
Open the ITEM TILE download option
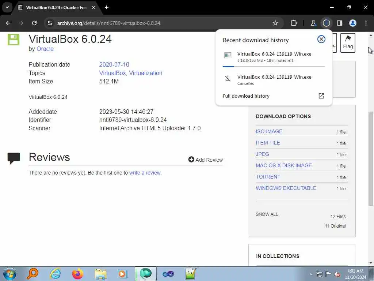pyautogui.click(x=268, y=143)
